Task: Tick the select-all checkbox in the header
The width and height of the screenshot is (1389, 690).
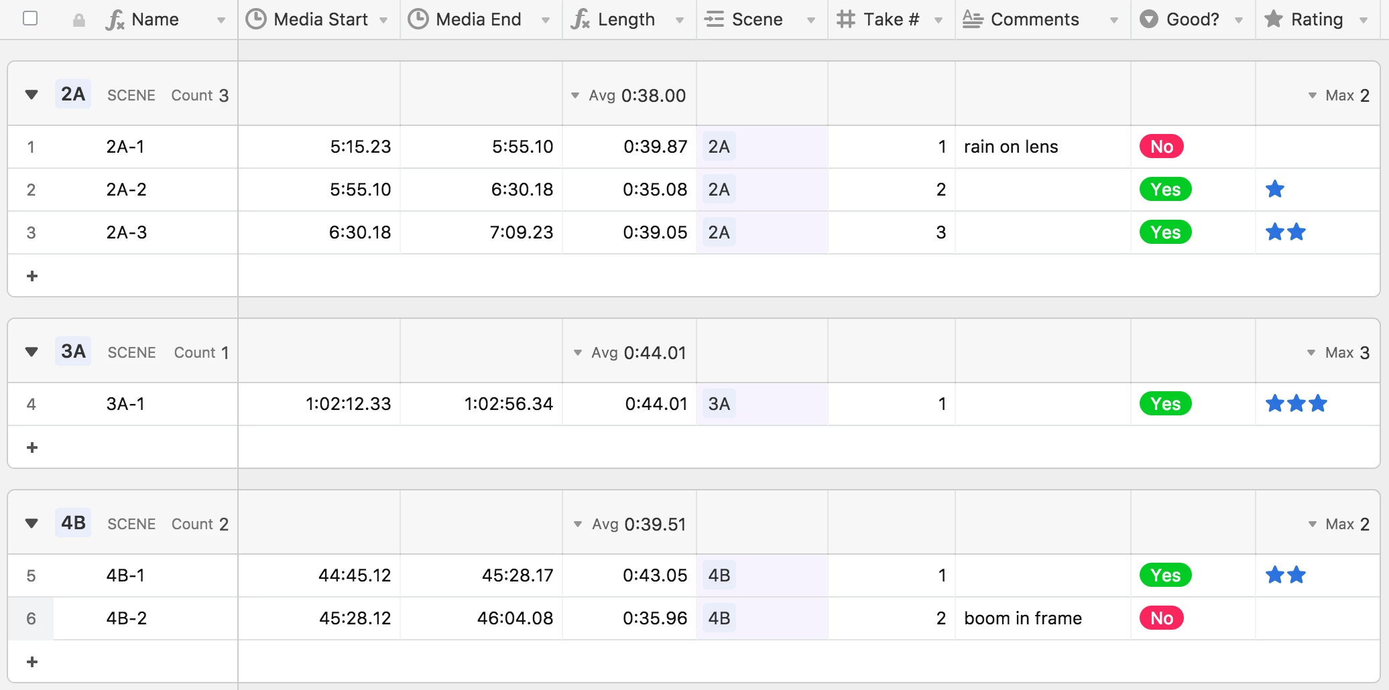Action: [x=30, y=19]
